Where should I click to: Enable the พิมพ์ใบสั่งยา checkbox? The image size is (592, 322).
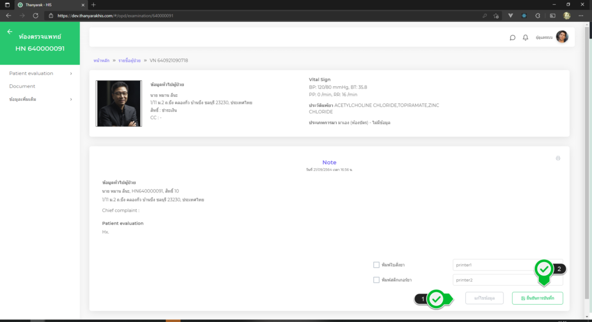click(x=376, y=265)
